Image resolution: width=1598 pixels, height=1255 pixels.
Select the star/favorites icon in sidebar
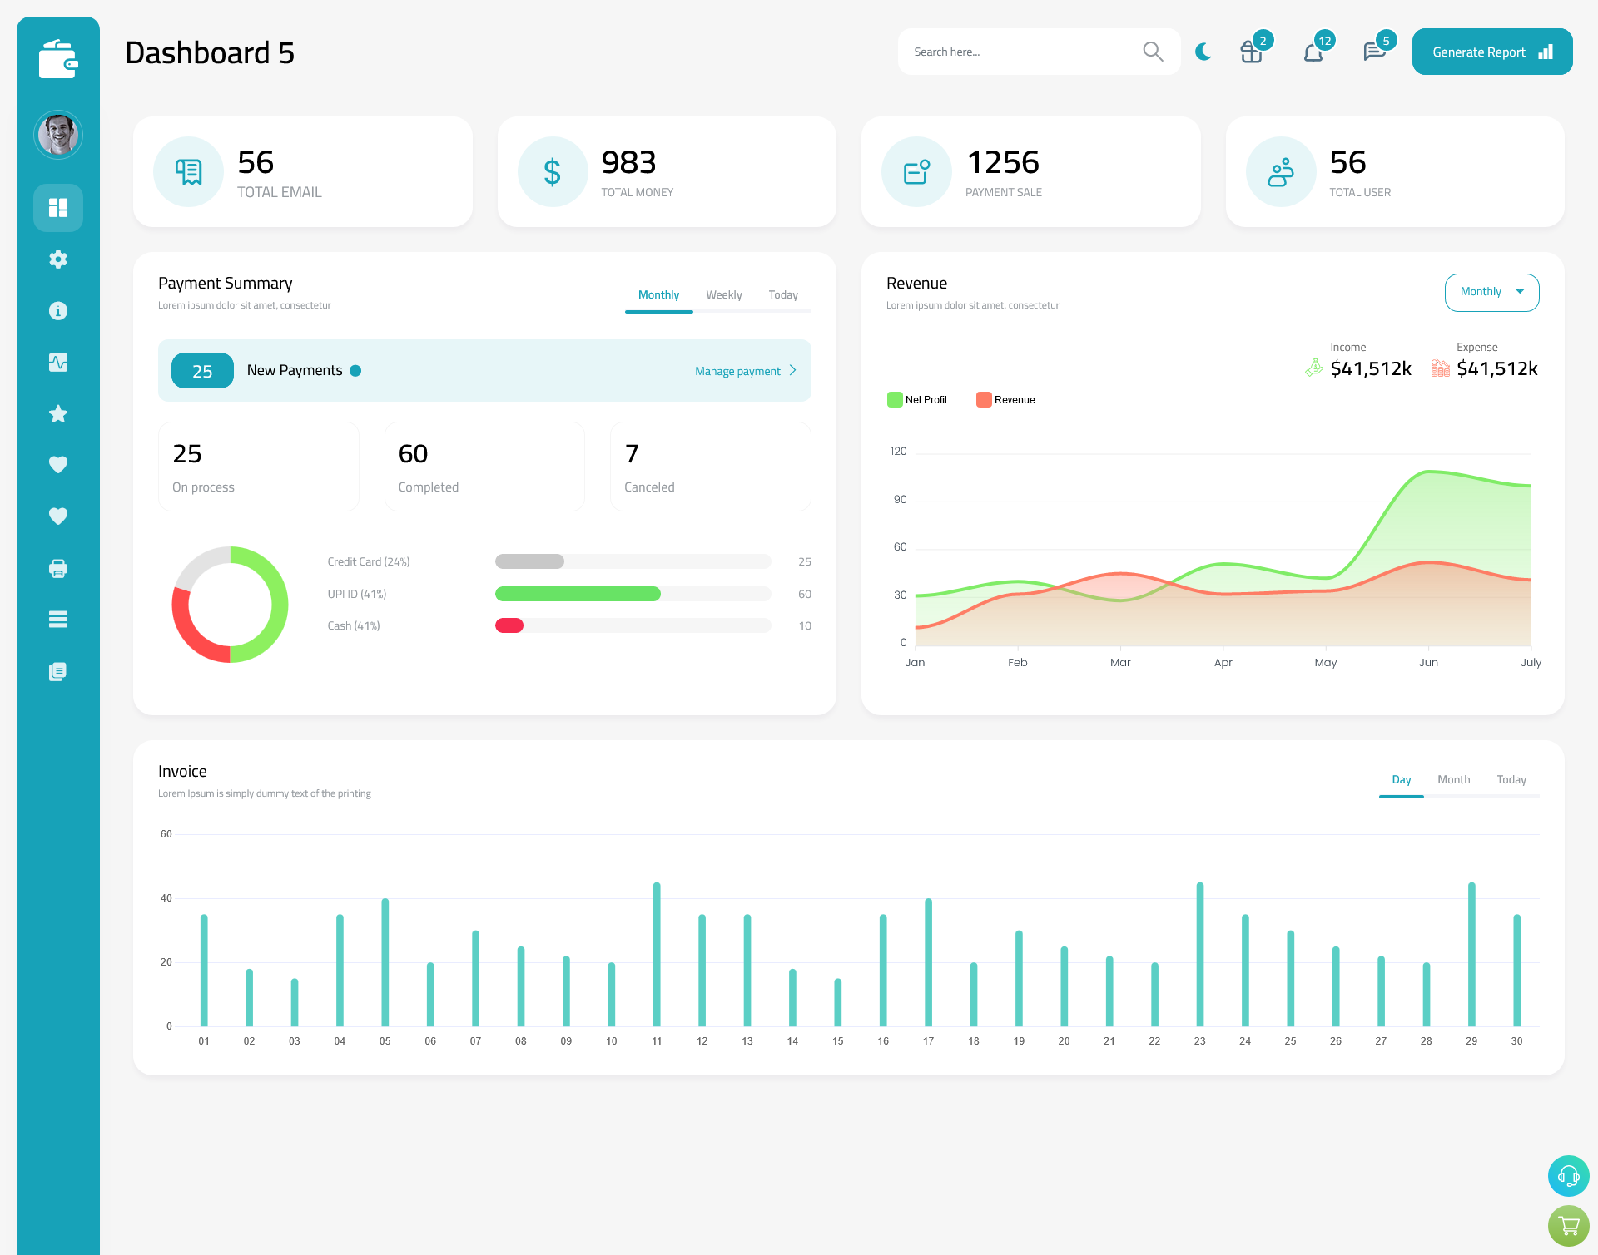coord(57,413)
